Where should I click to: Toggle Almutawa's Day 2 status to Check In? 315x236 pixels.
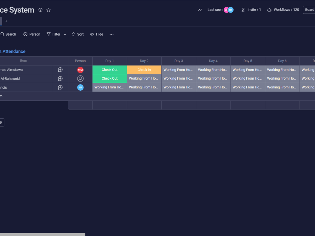coord(144,70)
